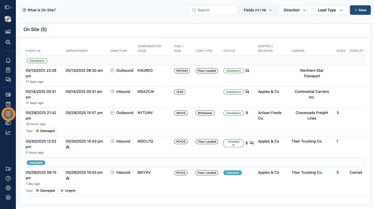Click the outbound arrow icon in KWJREO row
374x209 pixels.
112,70
